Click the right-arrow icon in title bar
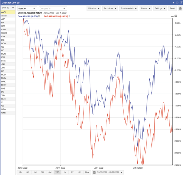This screenshot has width=183, height=175. point(174,3)
